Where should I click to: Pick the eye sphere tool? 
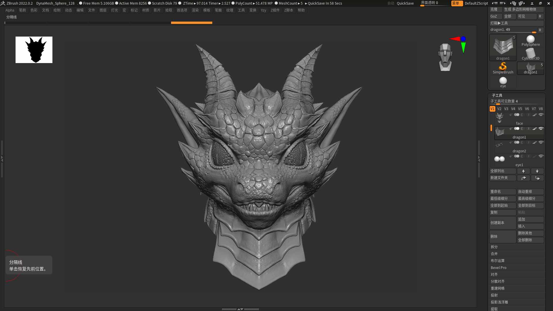[503, 82]
